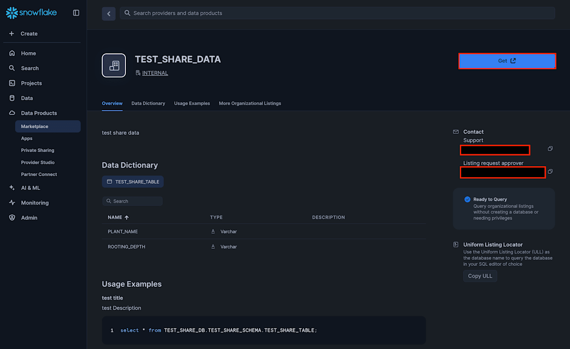Click the Varchar type for PLANT_NAME
Viewport: 570px width, 349px height.
point(228,232)
